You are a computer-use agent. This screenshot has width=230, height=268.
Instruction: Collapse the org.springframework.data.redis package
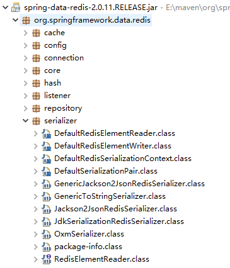click(x=16, y=20)
